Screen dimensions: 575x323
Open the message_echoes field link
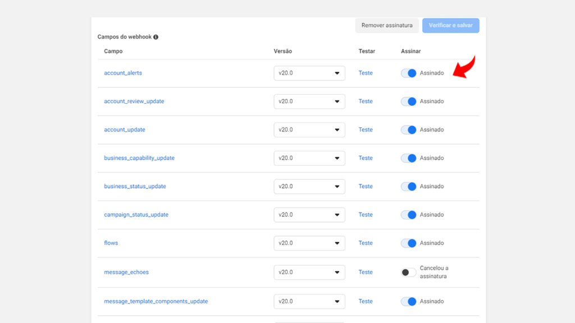[126, 272]
